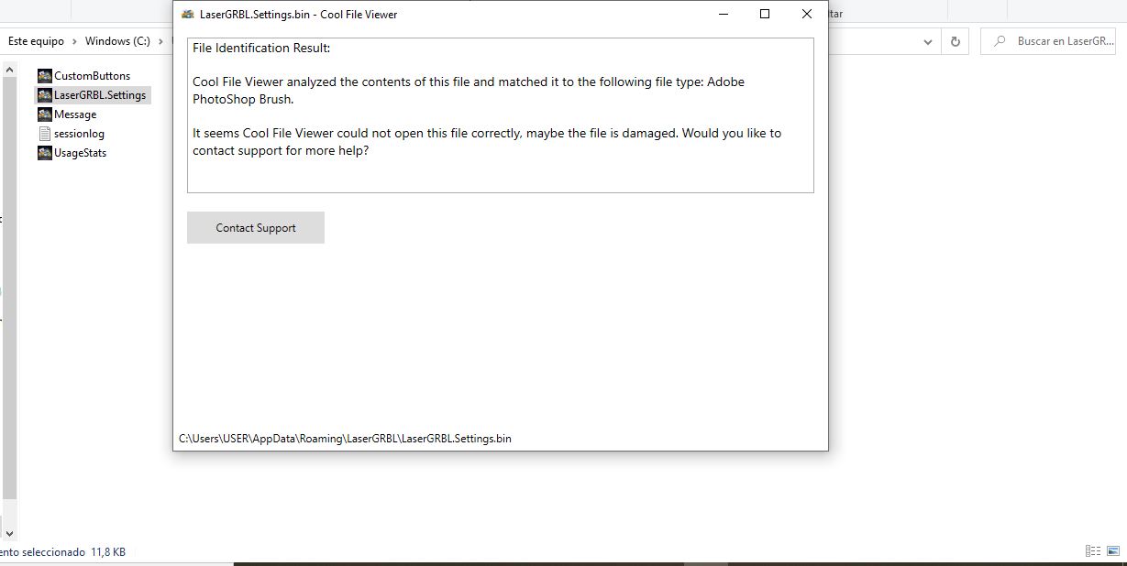This screenshot has height=566, width=1127.
Task: Click the UsageStats file icon
Action: 45,152
